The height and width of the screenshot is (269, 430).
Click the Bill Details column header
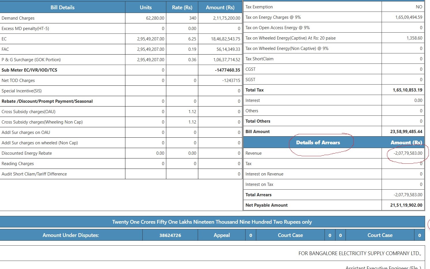coord(63,8)
